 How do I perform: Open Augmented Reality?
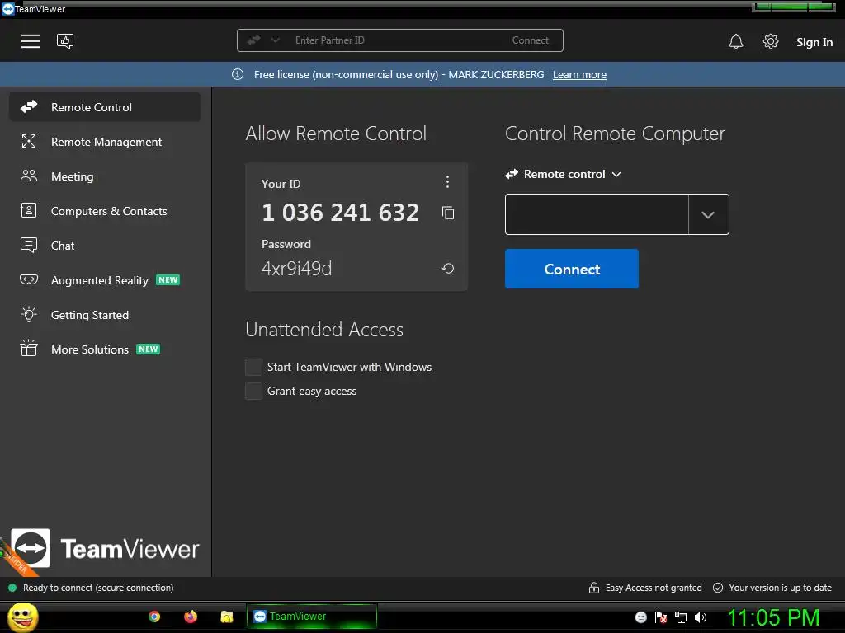pos(105,280)
